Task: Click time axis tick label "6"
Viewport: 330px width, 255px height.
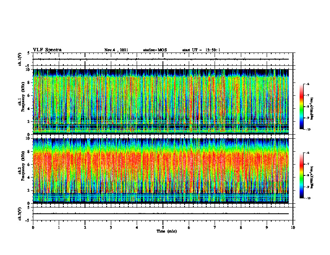Action: tap(189, 227)
